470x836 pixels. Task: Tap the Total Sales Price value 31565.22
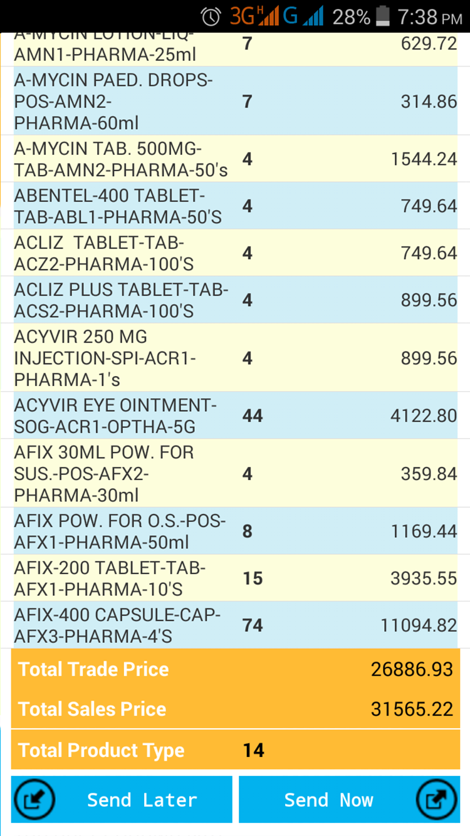click(x=412, y=709)
